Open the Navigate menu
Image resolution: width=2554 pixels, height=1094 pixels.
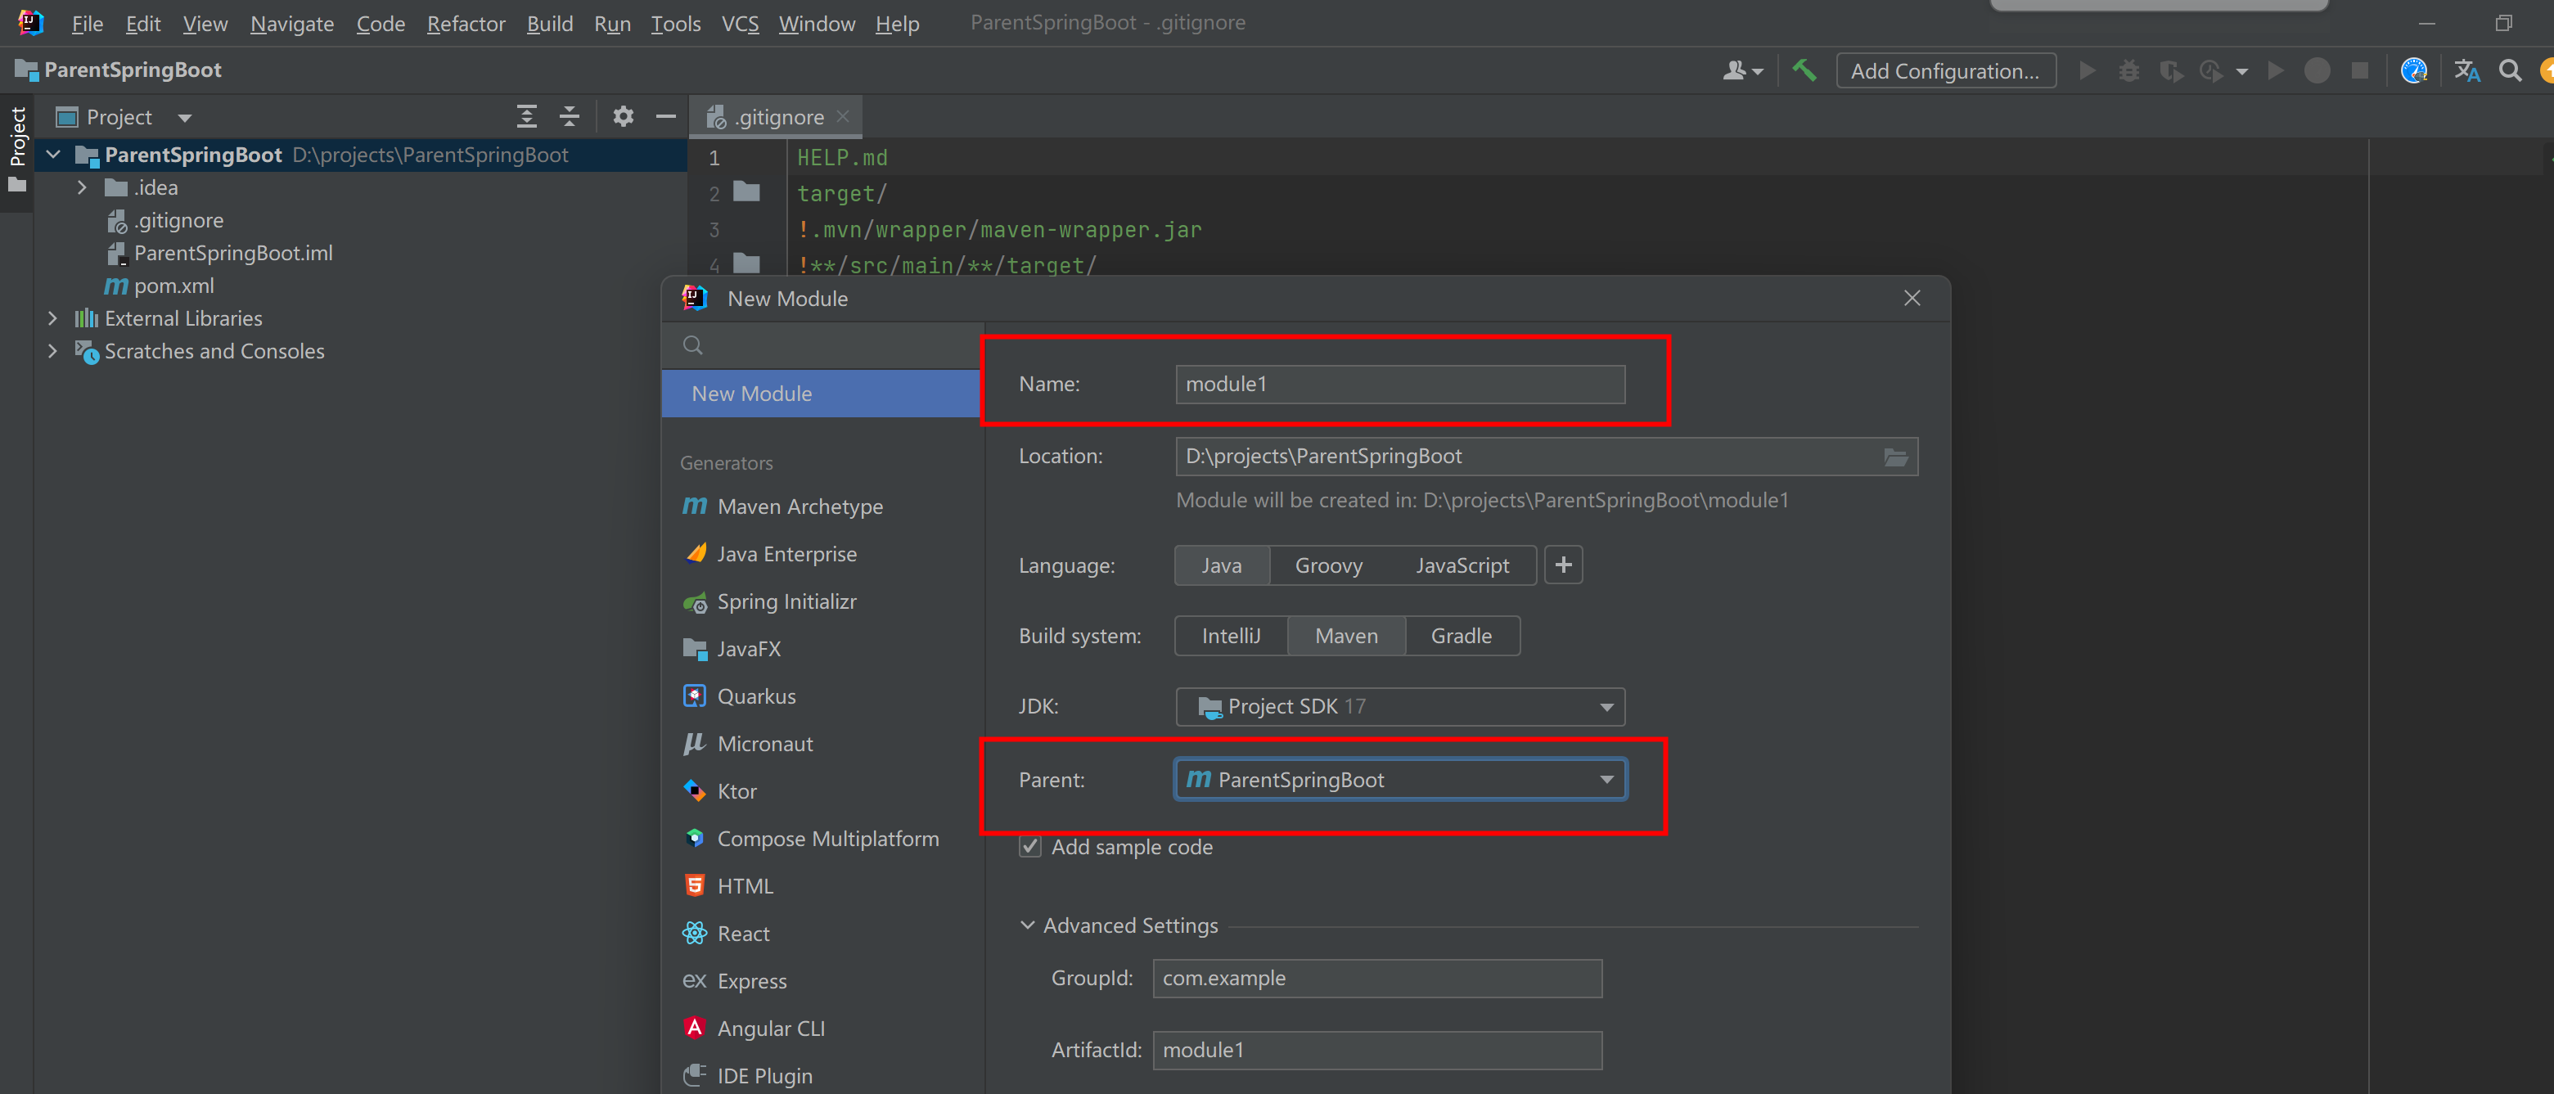(291, 23)
